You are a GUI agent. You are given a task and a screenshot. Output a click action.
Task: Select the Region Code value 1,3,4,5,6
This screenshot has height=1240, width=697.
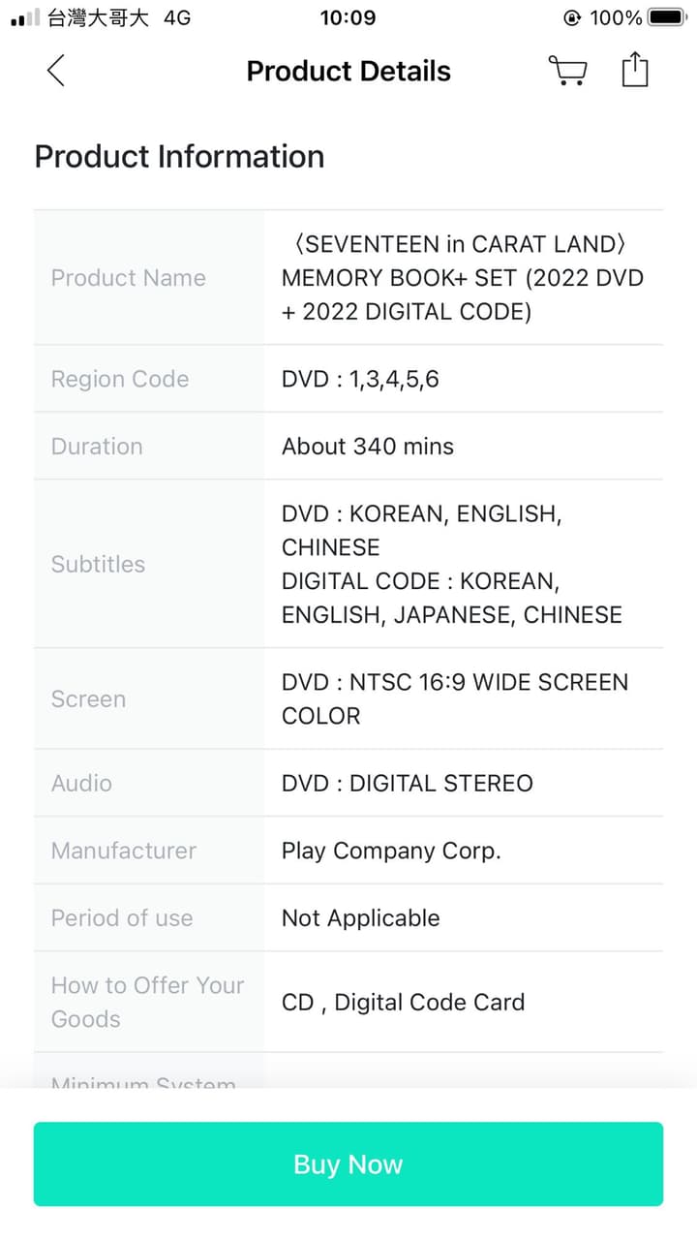[359, 379]
